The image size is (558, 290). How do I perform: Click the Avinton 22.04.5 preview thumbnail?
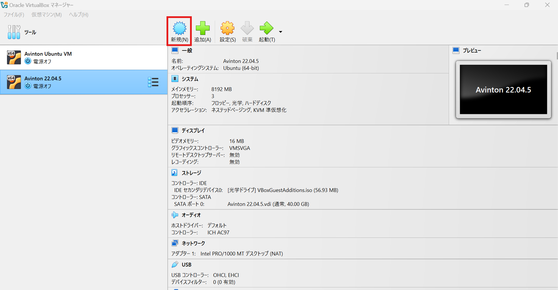503,90
